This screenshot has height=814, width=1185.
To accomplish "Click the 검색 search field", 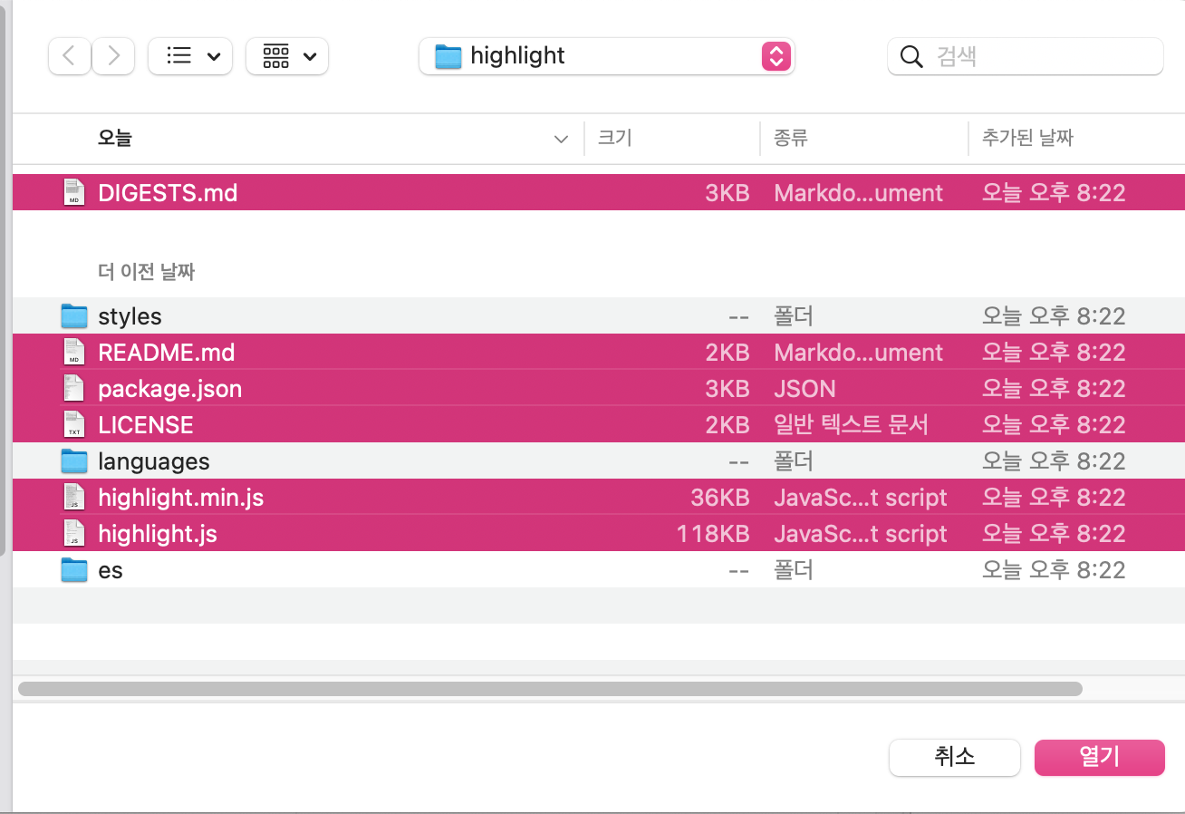I will tap(1026, 56).
